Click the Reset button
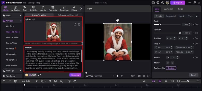The height and width of the screenshot is (91, 202). [194, 75]
